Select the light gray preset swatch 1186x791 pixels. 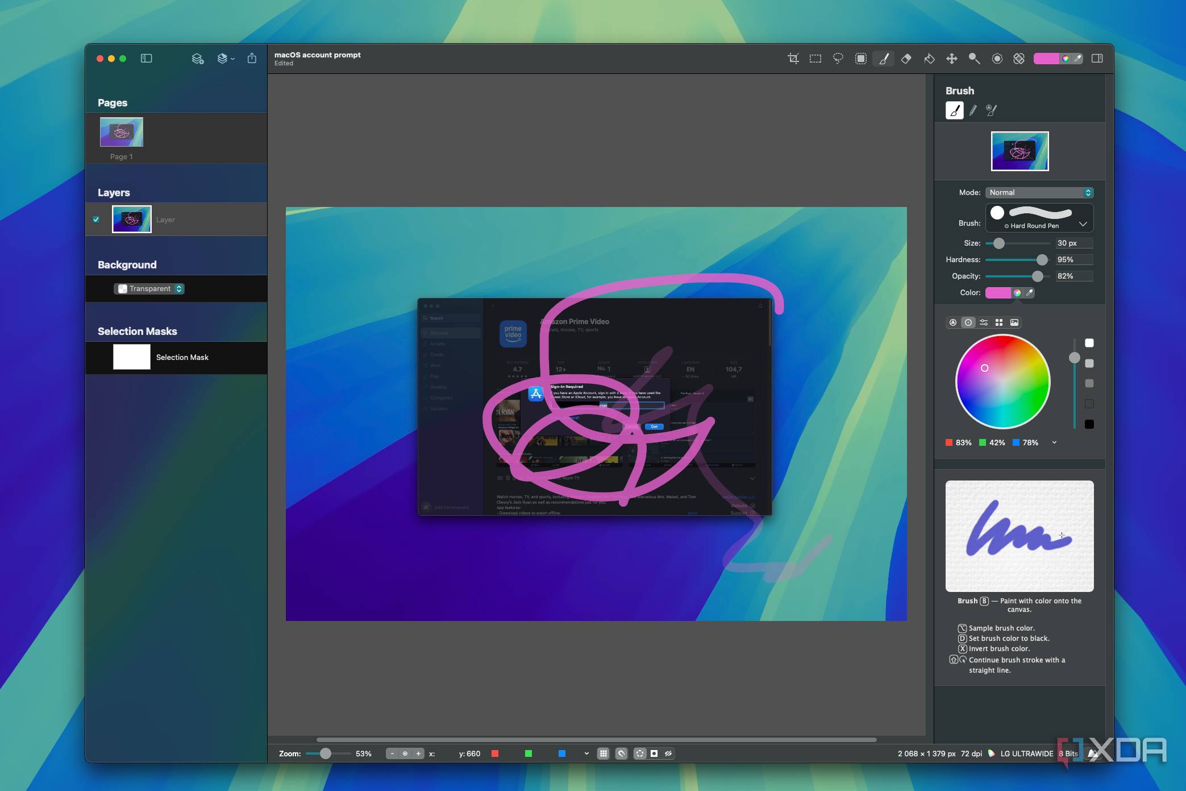pyautogui.click(x=1089, y=363)
